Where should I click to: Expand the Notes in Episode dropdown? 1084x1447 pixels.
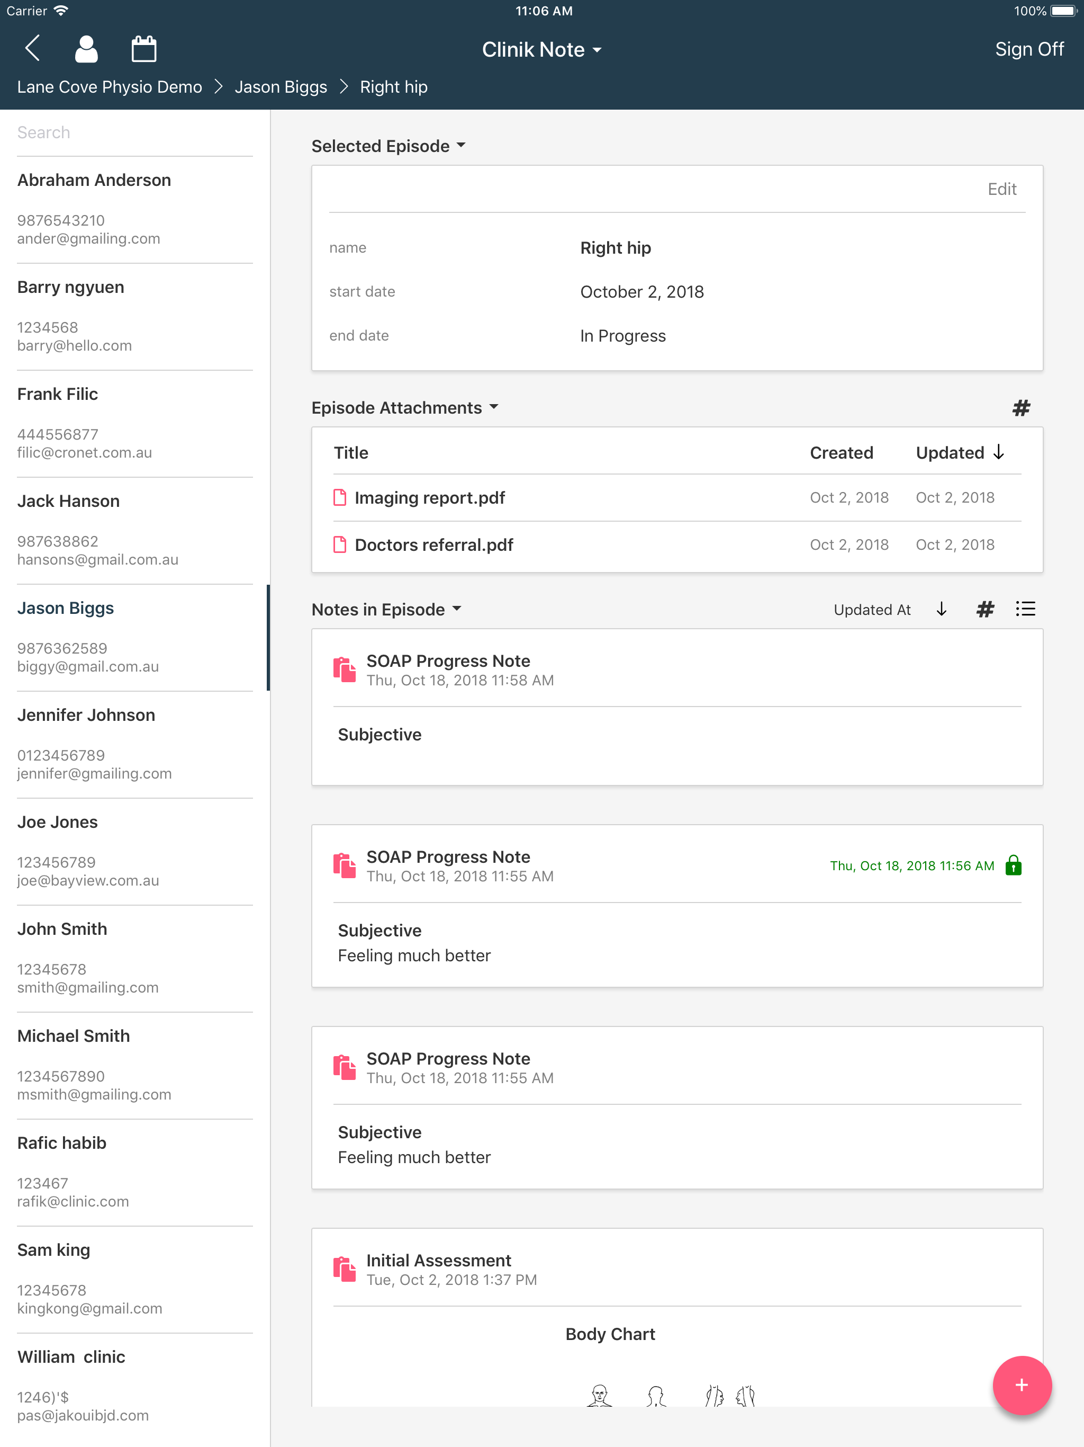pos(386,610)
